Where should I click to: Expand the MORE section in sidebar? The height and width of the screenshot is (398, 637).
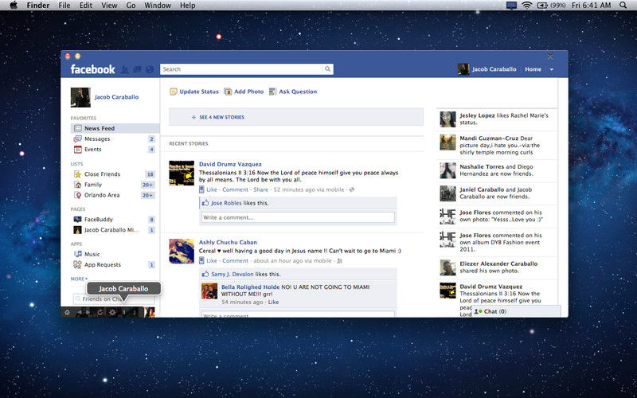tap(79, 279)
